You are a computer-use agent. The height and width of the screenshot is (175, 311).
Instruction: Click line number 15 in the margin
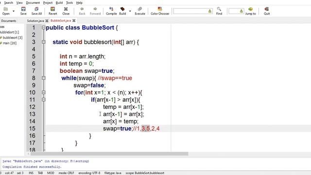(32, 128)
